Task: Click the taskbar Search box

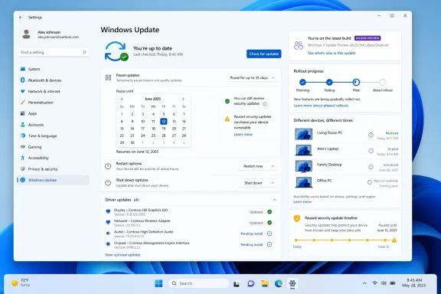Action: (198, 283)
